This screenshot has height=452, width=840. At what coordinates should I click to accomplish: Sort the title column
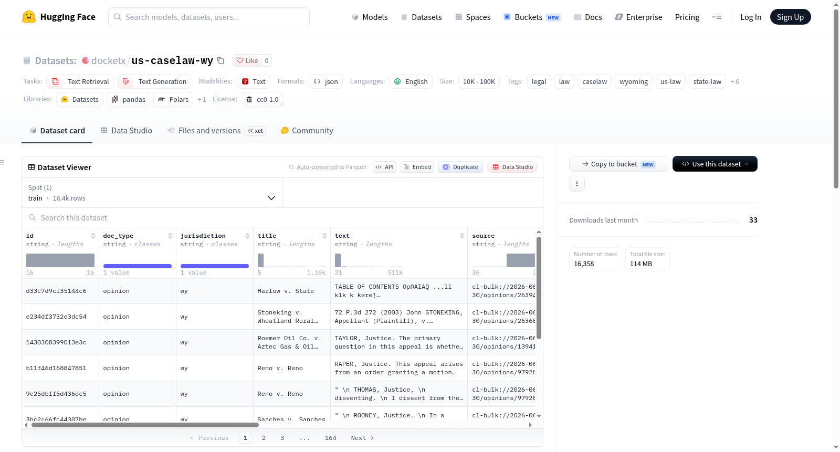324,236
